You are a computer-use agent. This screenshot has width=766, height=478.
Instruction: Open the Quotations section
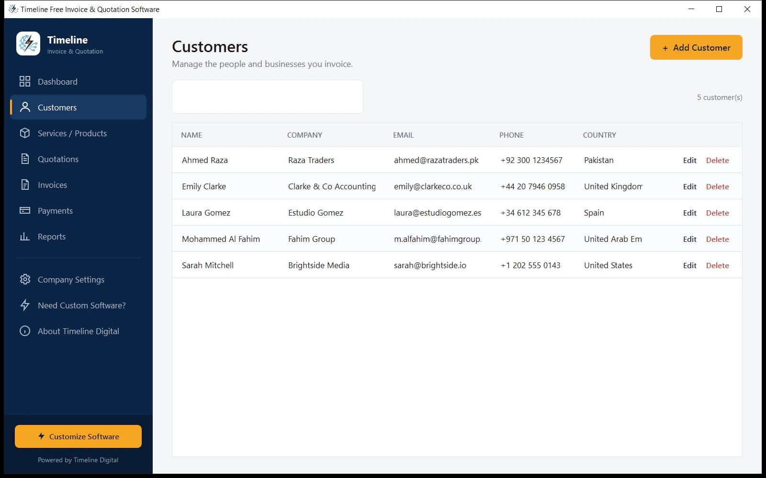tap(78, 159)
